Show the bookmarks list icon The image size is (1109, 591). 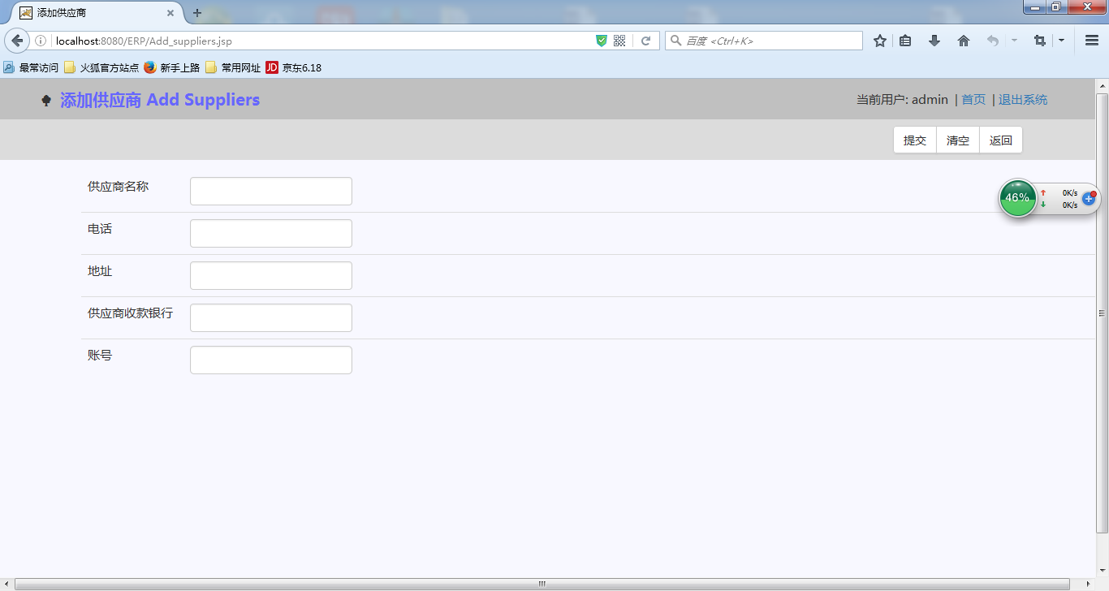(905, 41)
